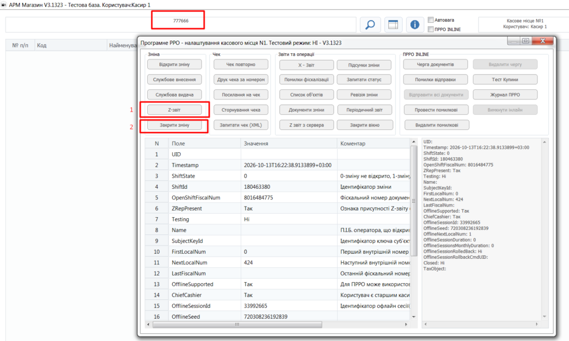Click the table scrollbar down arrow
The height and width of the screenshot is (341, 569).
[x=413, y=317]
